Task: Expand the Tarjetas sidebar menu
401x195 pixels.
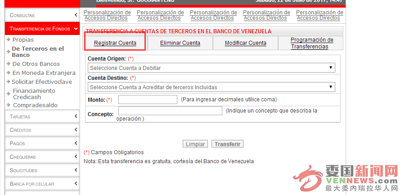Action: point(42,117)
